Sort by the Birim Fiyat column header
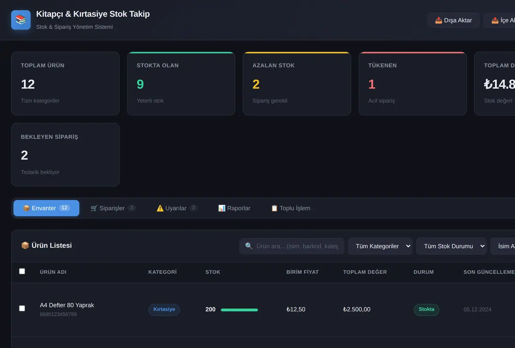 (x=303, y=272)
